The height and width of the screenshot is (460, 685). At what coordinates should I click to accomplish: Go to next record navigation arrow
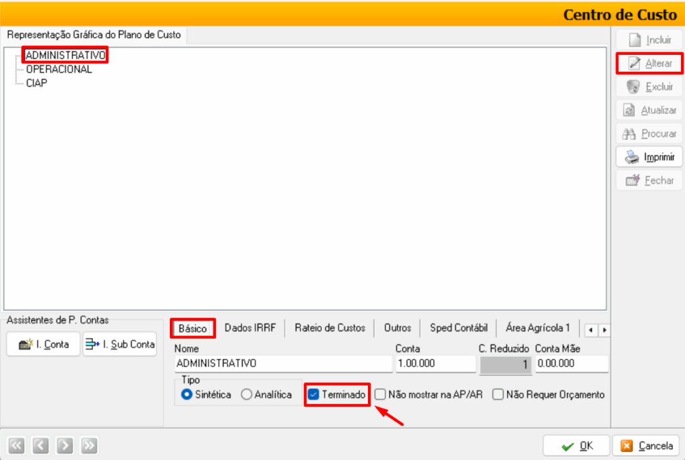coord(64,445)
